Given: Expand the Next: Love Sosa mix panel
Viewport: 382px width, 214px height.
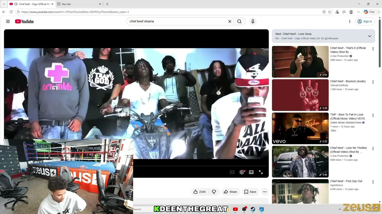Looking at the screenshot, I should [369, 36].
